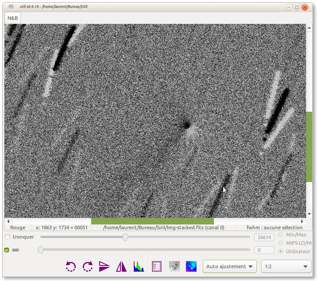This screenshot has height=281, width=317.
Task: Toggle negative grayscale view icon
Action: click(x=174, y=266)
